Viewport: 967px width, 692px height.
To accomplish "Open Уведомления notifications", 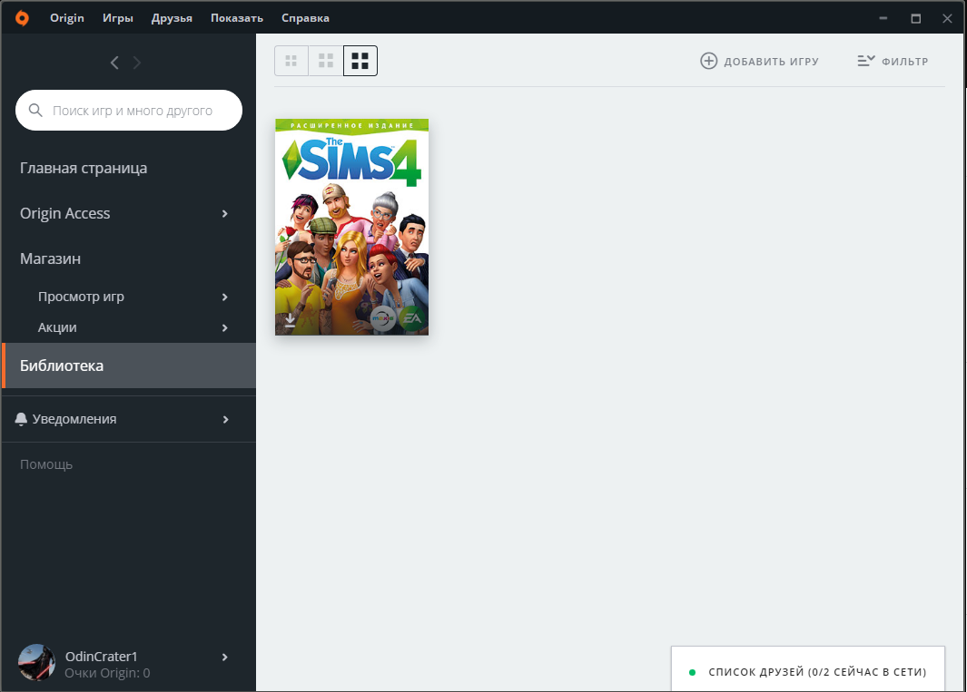I will tap(74, 419).
